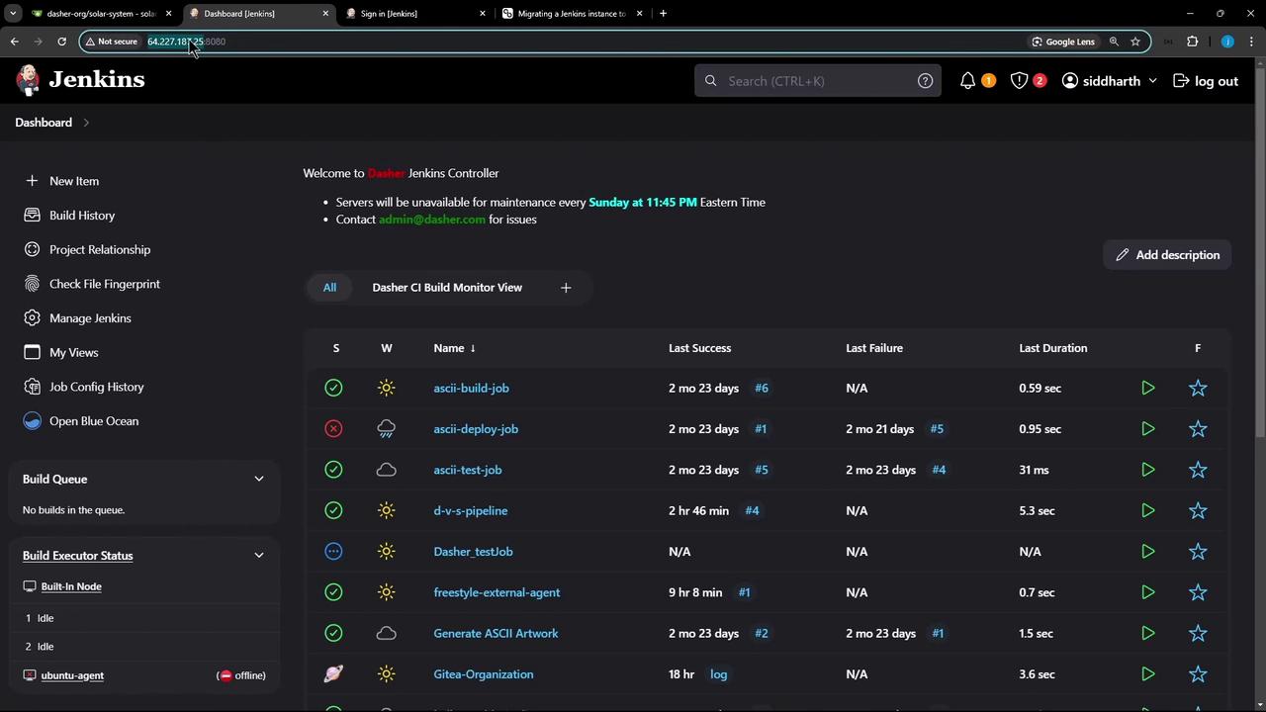Open the ascii-build-job project link
Viewport: 1266px width, 712px height.
point(471,389)
